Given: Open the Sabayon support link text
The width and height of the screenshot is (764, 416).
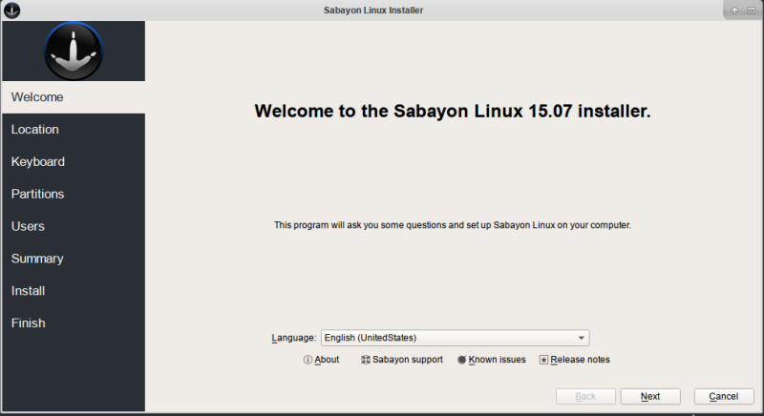Looking at the screenshot, I should (x=408, y=360).
